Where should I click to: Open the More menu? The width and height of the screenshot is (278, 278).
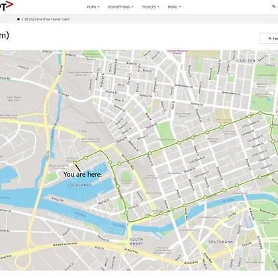[174, 7]
